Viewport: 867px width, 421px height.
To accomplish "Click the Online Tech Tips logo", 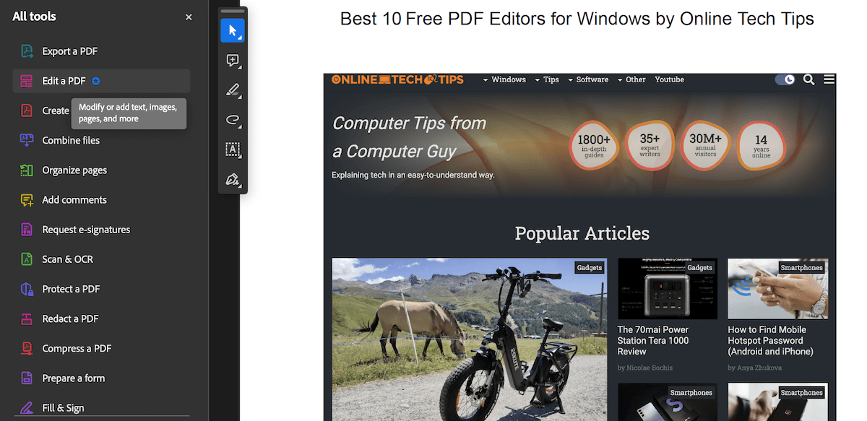I will tap(397, 79).
